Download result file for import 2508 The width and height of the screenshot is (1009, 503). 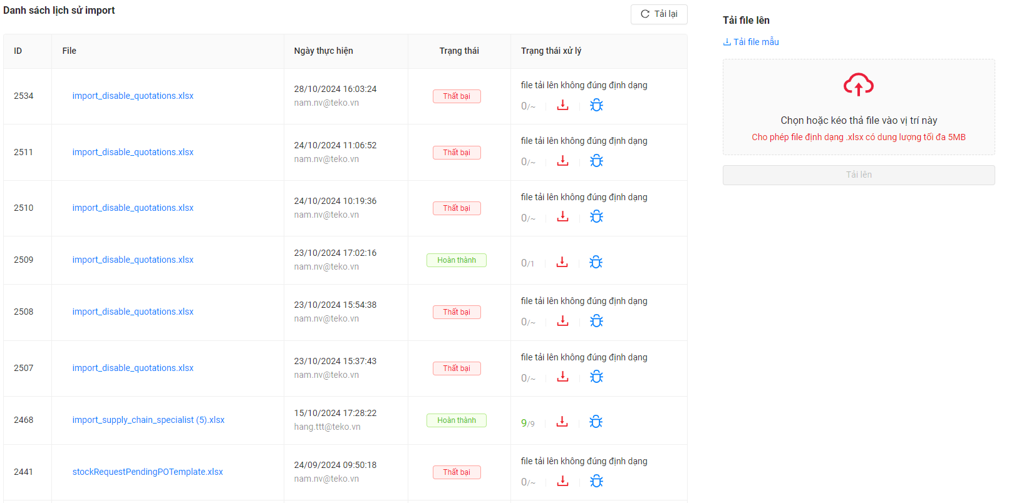point(562,321)
